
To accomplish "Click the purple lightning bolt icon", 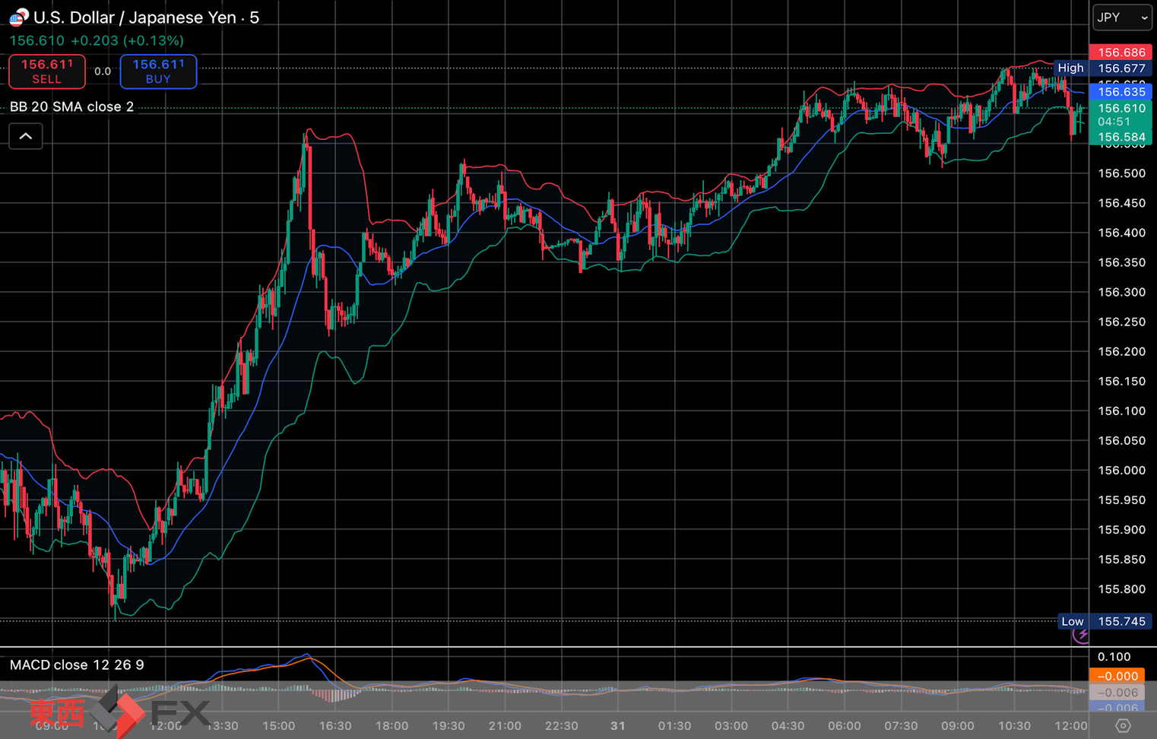I will point(1082,635).
